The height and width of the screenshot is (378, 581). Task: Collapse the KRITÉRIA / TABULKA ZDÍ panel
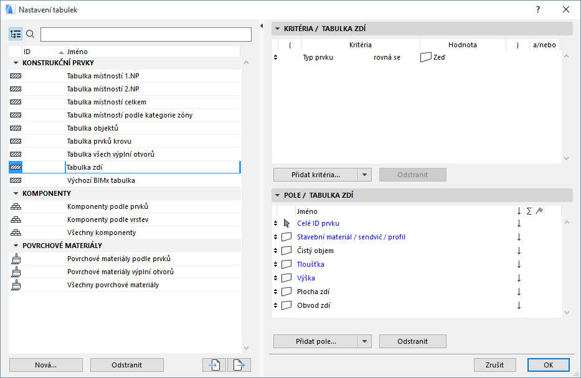(278, 29)
